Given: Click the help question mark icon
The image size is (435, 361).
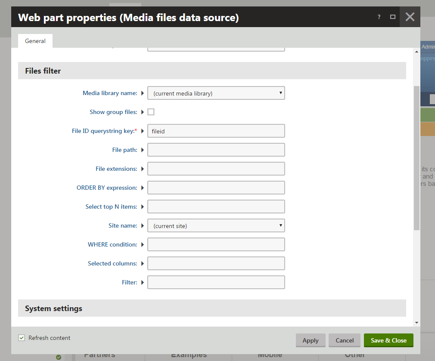Looking at the screenshot, I should pos(379,17).
